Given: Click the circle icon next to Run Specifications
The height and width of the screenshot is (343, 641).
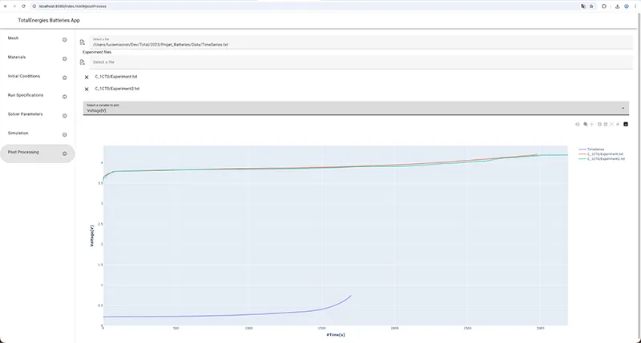Looking at the screenshot, I should tap(65, 97).
